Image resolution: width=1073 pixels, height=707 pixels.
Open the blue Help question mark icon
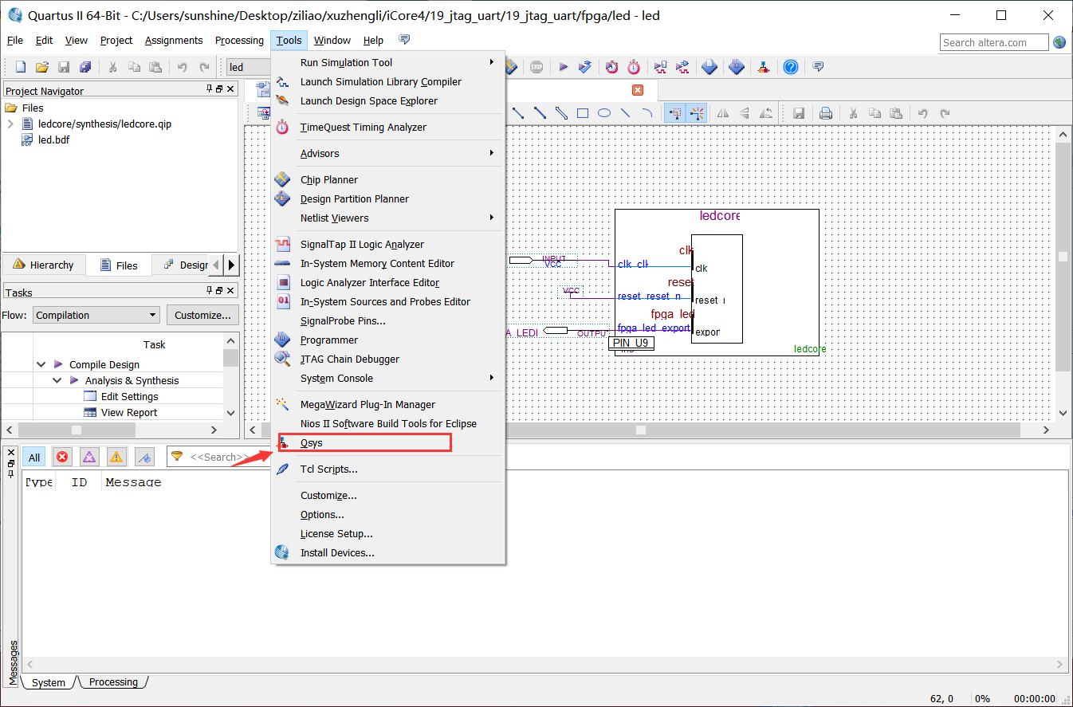tap(790, 68)
